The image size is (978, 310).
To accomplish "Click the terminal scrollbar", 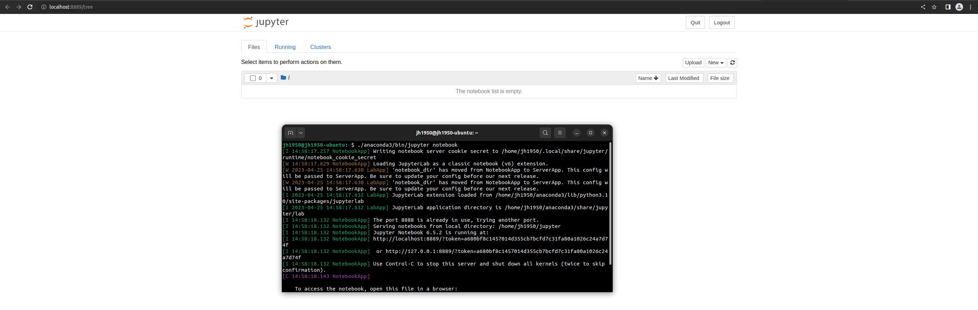I will pyautogui.click(x=610, y=204).
